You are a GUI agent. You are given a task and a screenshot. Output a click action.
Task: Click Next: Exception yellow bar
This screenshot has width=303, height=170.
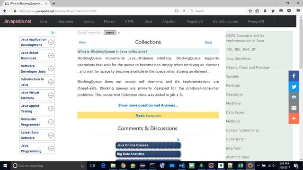coord(148,115)
